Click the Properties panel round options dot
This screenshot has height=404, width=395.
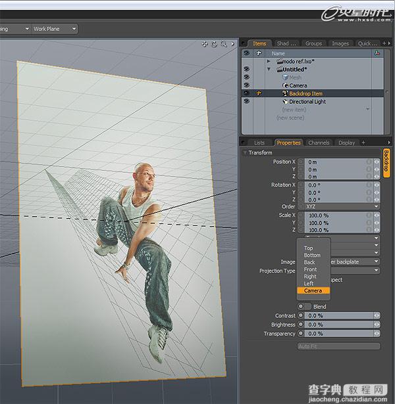[243, 143]
